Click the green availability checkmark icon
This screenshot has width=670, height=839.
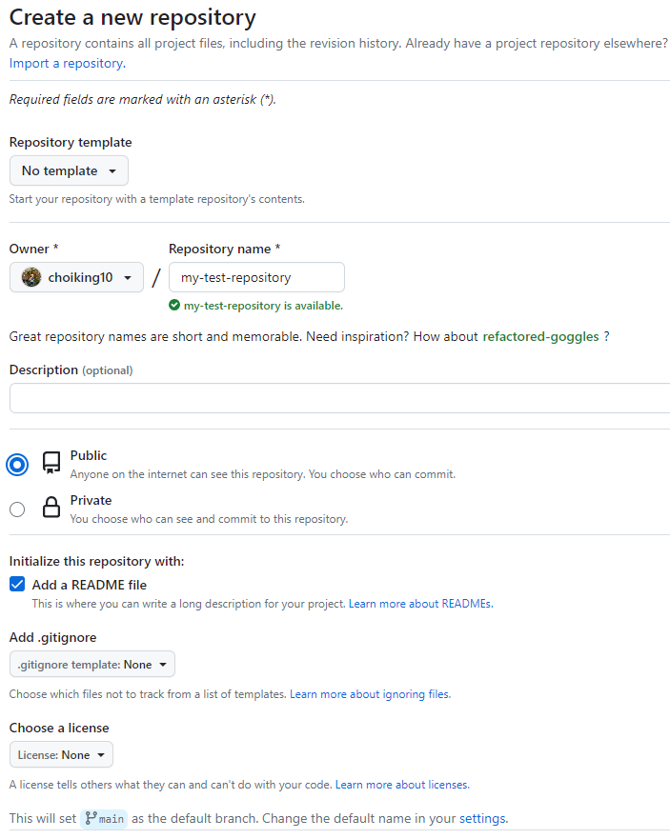pyautogui.click(x=174, y=306)
